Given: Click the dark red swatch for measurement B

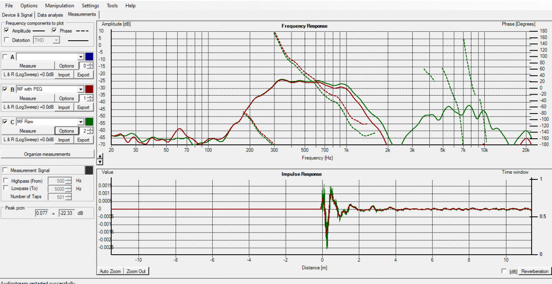Looking at the screenshot, I should click(90, 89).
